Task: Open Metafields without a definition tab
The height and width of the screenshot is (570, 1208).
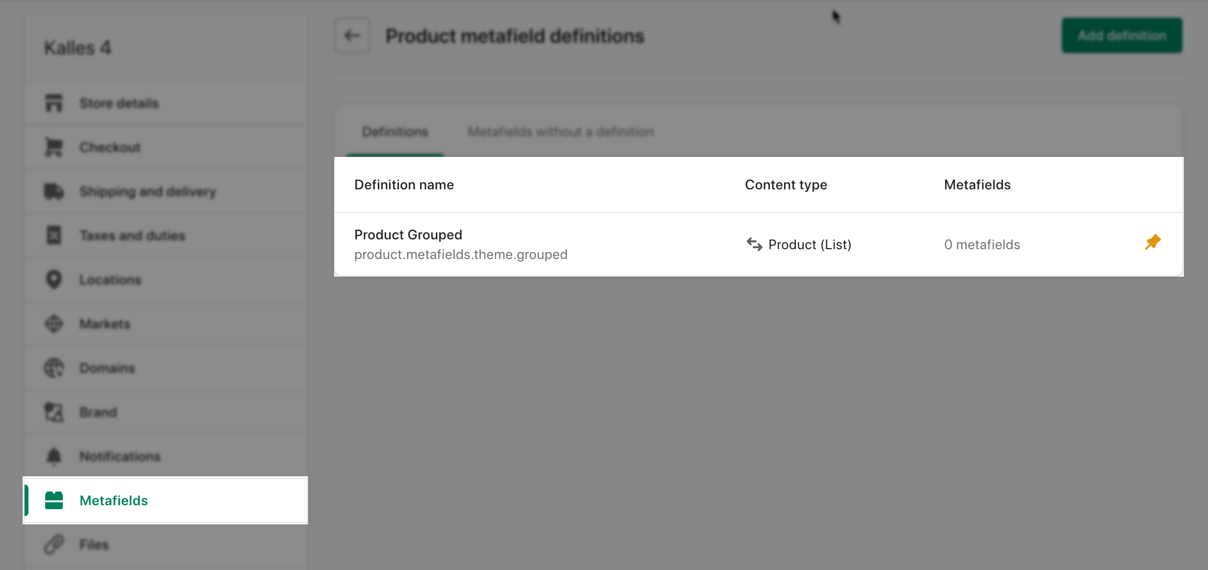Action: tap(560, 131)
